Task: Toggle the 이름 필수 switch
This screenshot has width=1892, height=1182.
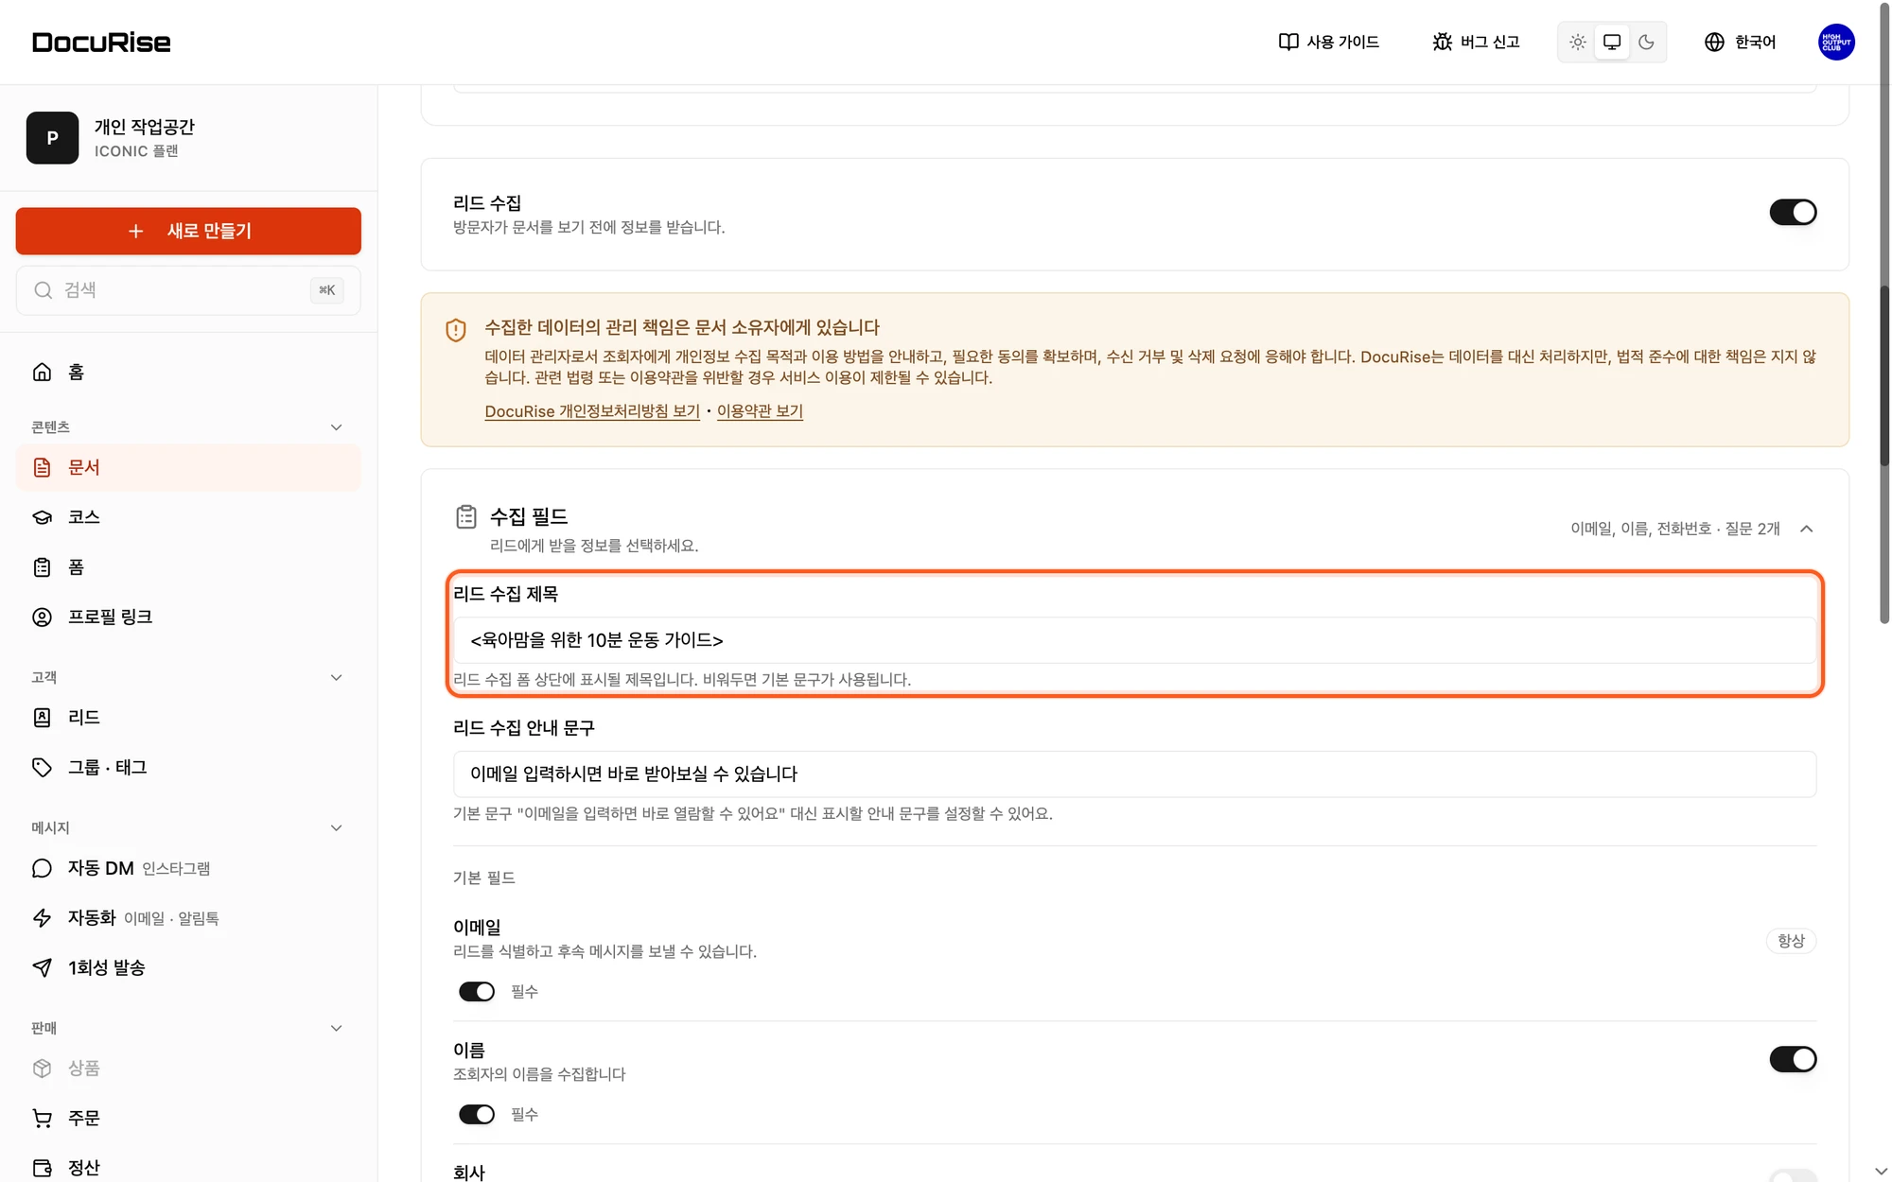Action: pyautogui.click(x=477, y=1114)
